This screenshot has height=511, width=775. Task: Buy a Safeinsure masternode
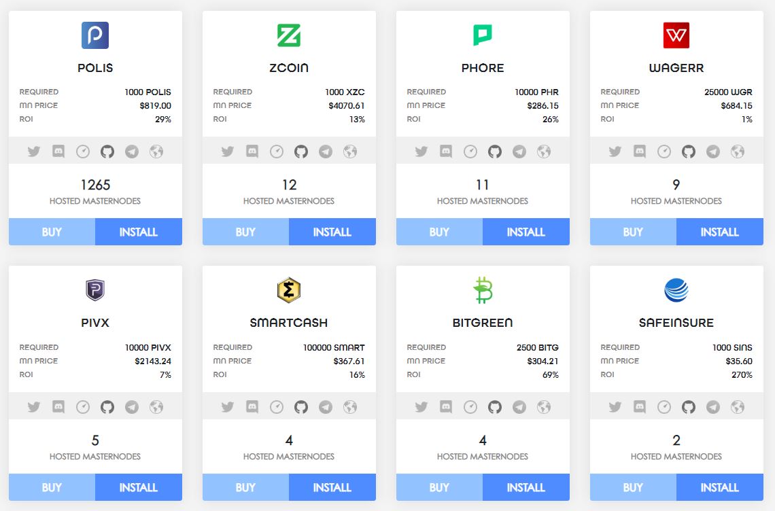click(633, 487)
